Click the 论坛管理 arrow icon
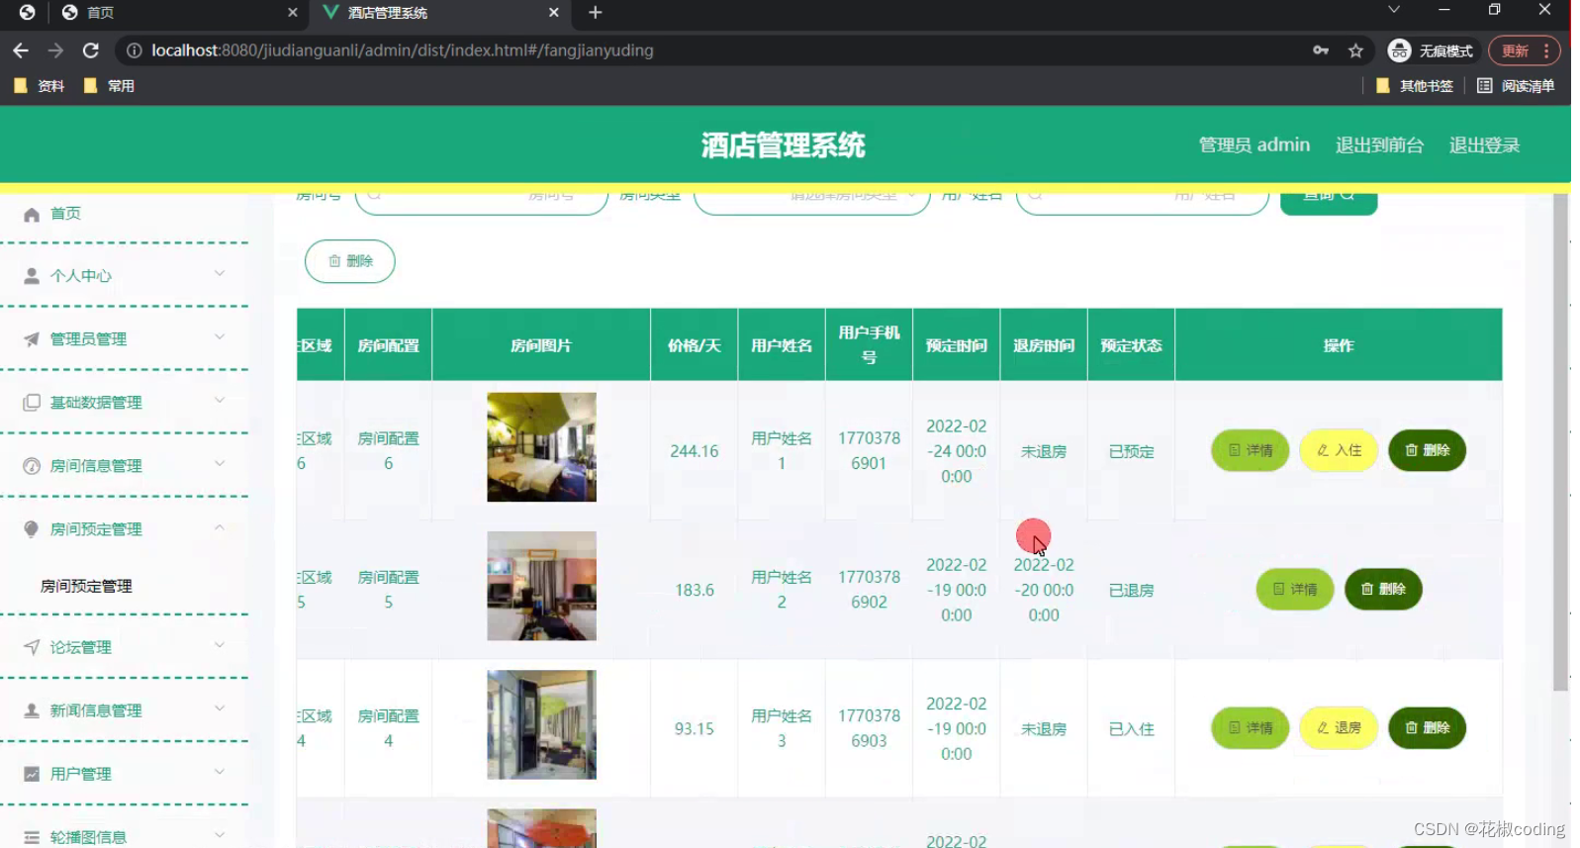The image size is (1580, 848). coord(32,647)
